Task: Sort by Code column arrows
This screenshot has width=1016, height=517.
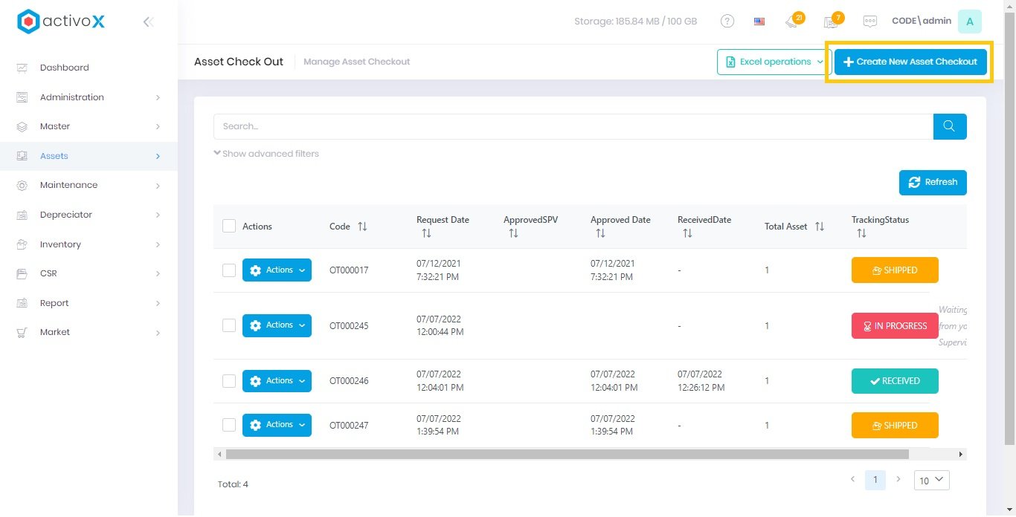Action: click(362, 227)
